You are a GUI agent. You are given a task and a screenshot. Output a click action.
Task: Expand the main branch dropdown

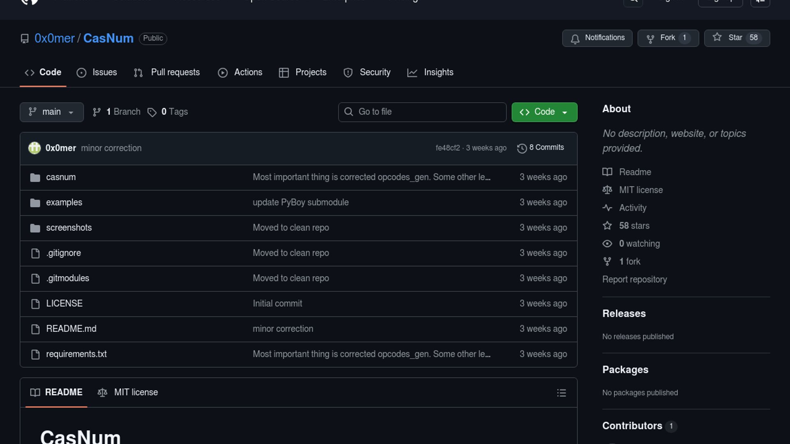pos(51,112)
